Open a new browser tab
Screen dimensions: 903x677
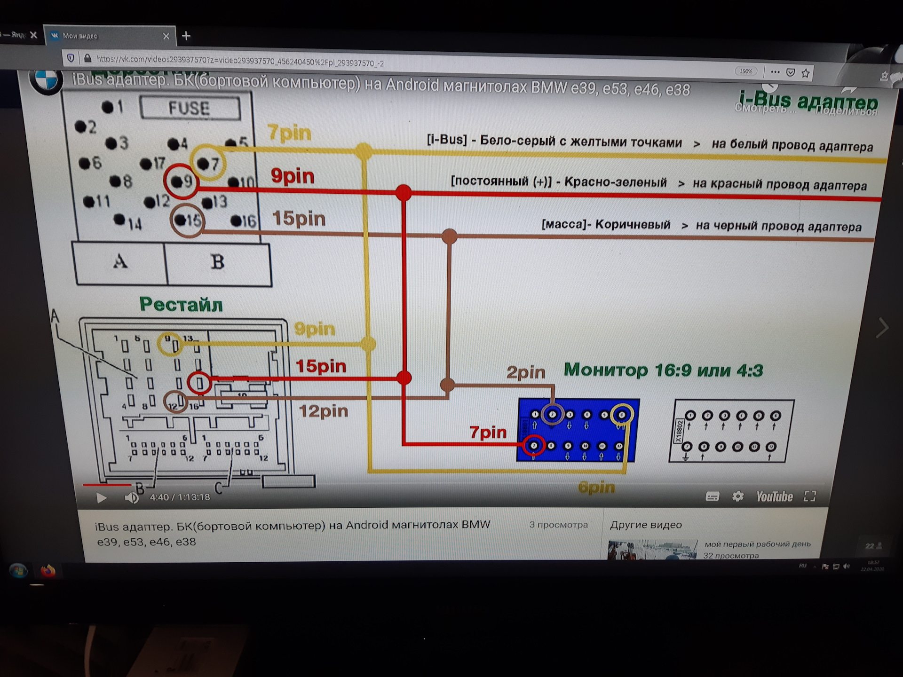[x=186, y=36]
